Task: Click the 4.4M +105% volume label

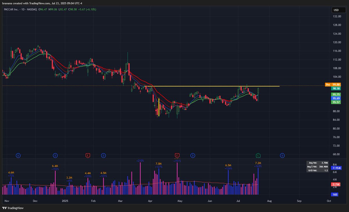Action: coord(88,175)
